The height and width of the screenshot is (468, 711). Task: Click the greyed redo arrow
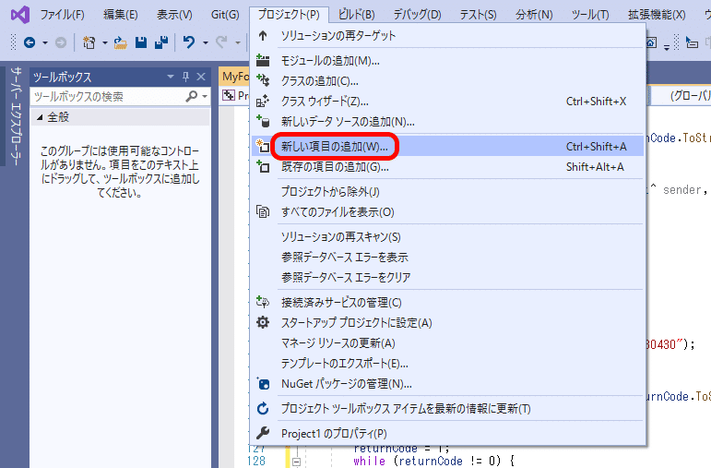click(221, 42)
